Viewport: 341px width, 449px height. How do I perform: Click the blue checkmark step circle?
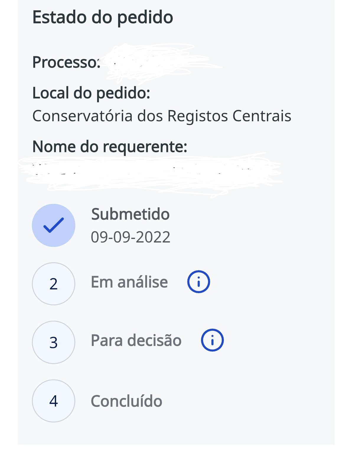[53, 225]
